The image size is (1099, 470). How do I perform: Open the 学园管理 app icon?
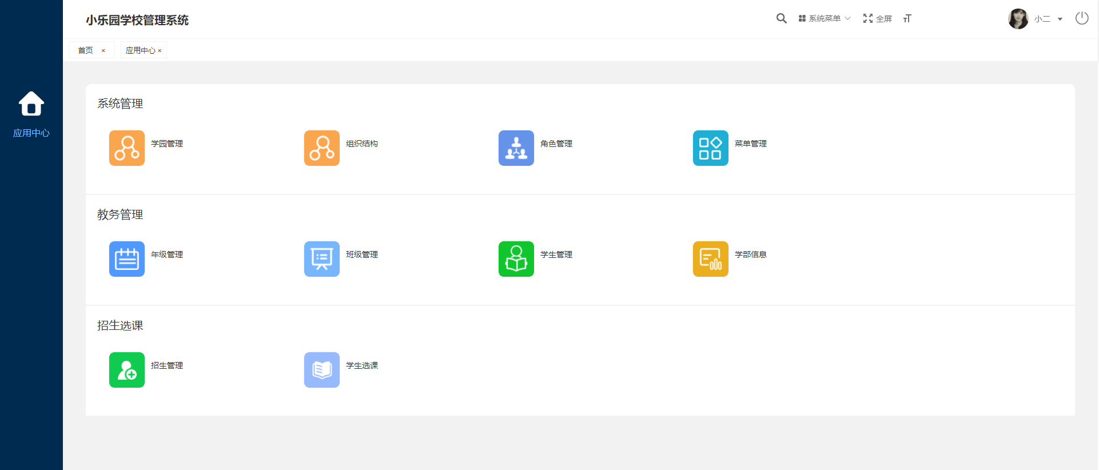(127, 148)
